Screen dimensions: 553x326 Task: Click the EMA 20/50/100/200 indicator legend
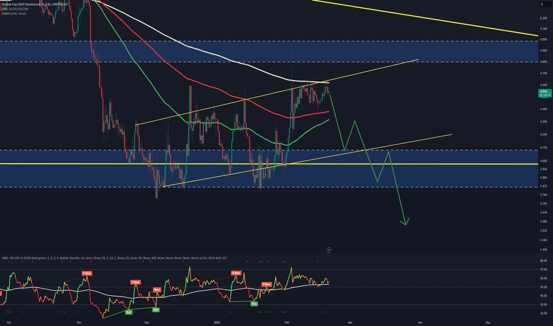coord(14,9)
